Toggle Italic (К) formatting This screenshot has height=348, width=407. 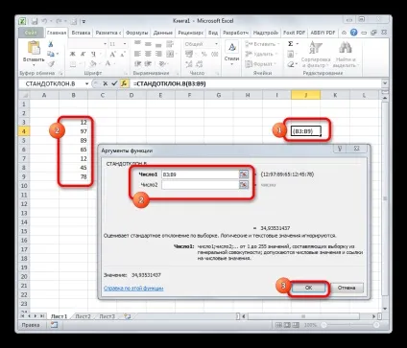pyautogui.click(x=83, y=54)
